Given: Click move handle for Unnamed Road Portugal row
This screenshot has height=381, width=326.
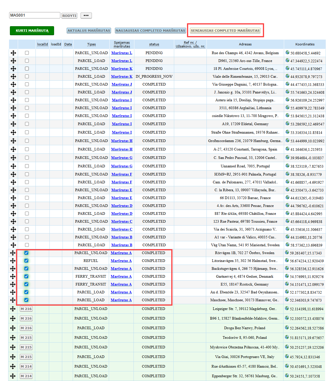Looking at the screenshot, I should point(13,166).
